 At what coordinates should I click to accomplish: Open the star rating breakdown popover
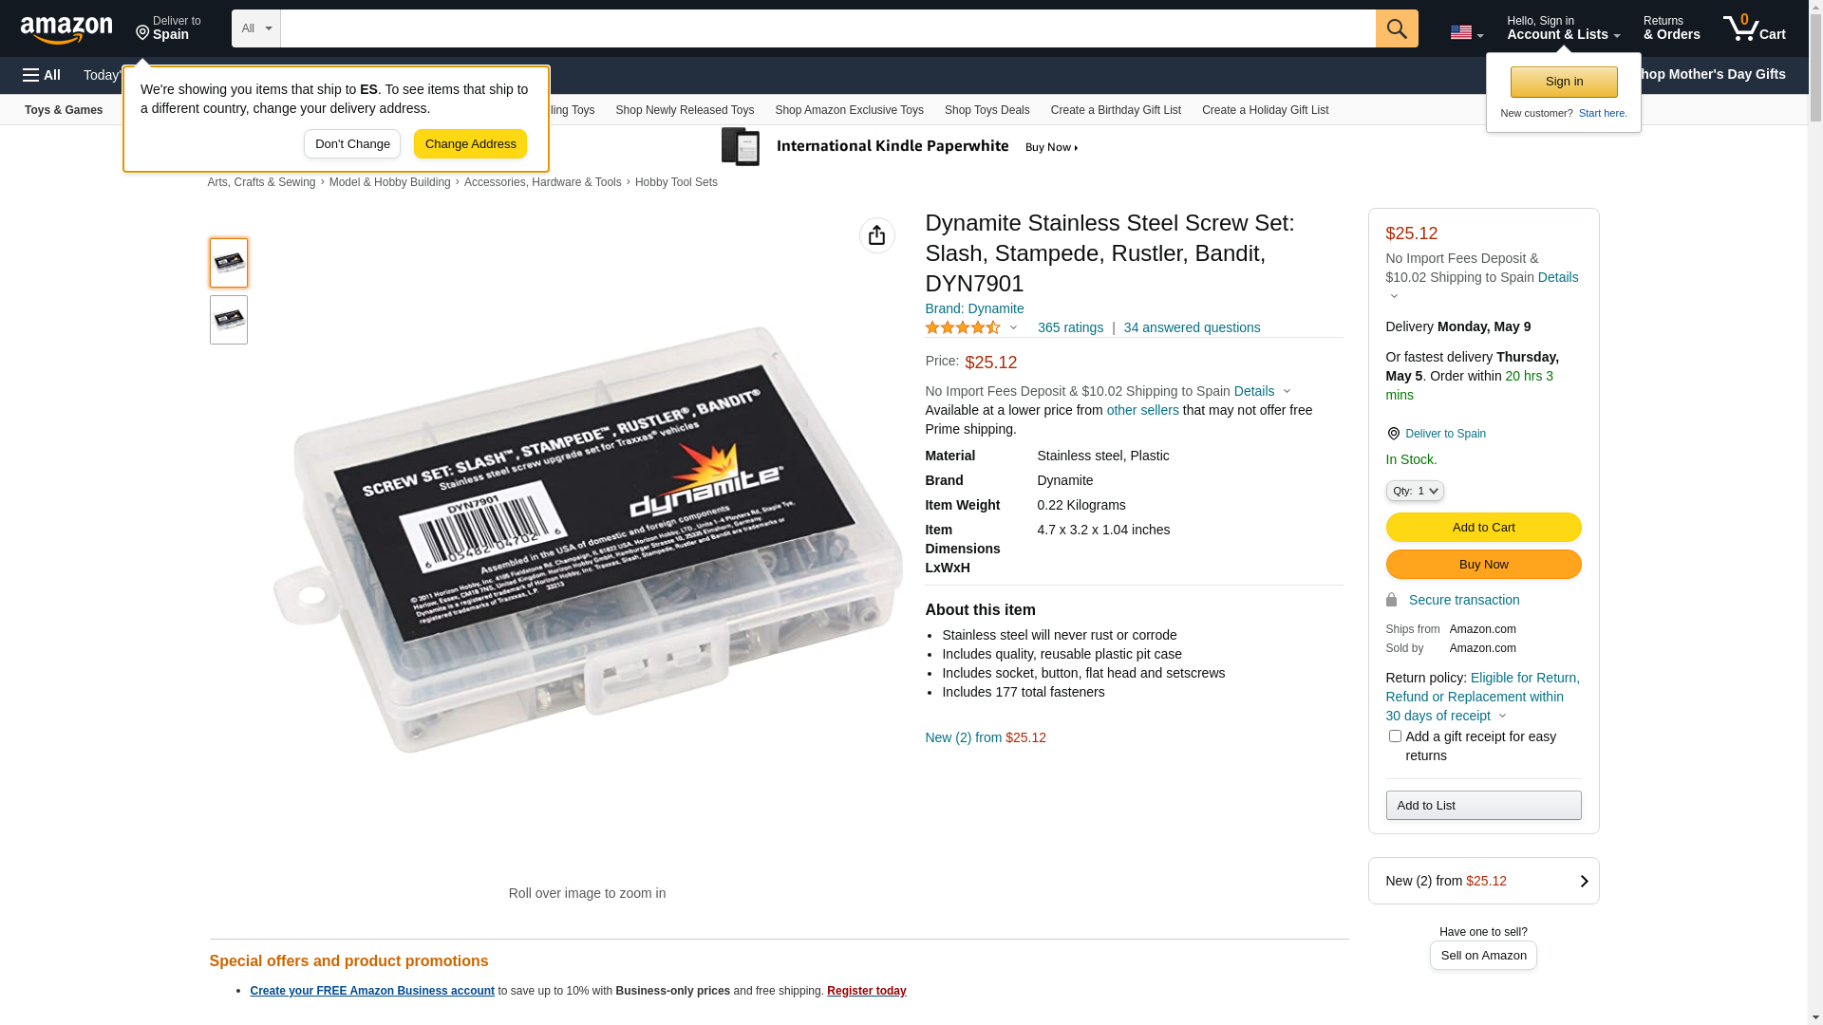[970, 327]
